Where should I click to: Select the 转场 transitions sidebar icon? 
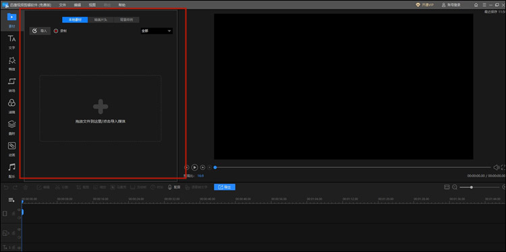(11, 85)
